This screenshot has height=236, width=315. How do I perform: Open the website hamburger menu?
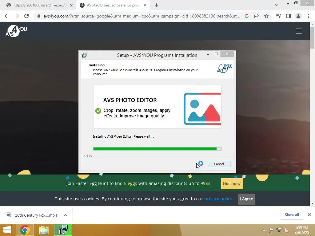[x=299, y=31]
